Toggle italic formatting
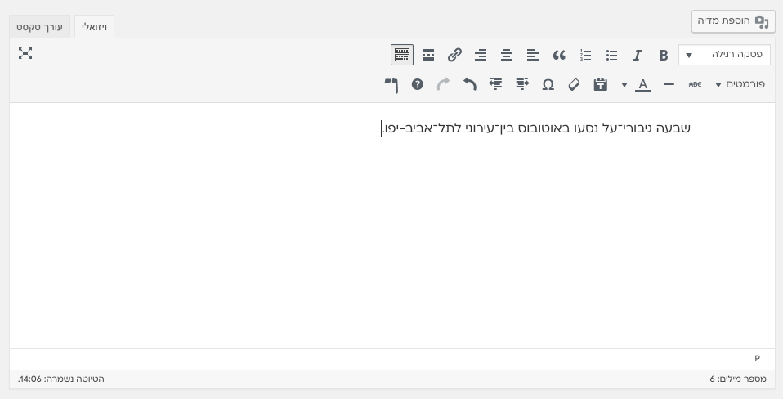 click(638, 55)
